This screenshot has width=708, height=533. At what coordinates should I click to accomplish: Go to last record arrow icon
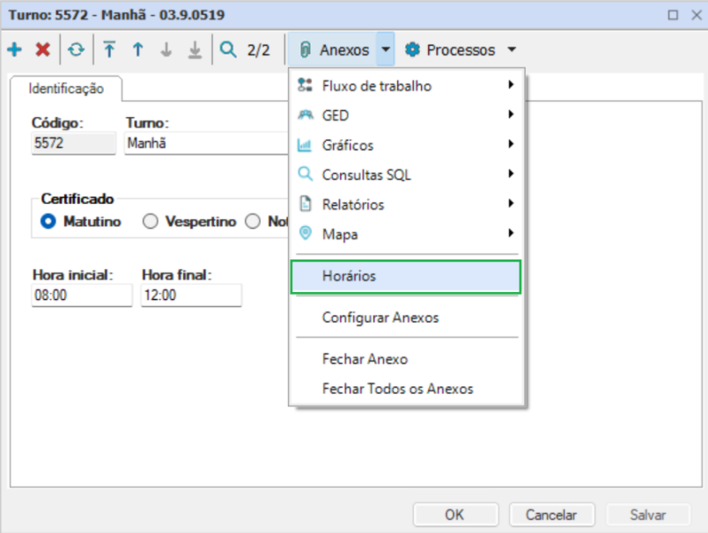pyautogui.click(x=195, y=50)
